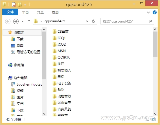Select the 初恋情人 folder icon
Viewport: 160px width, 125px height.
54,70
